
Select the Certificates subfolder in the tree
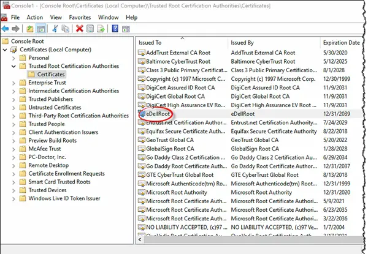(51, 75)
